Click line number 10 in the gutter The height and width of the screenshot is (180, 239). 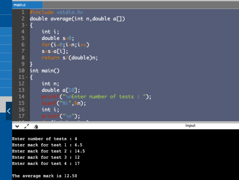click(21, 71)
